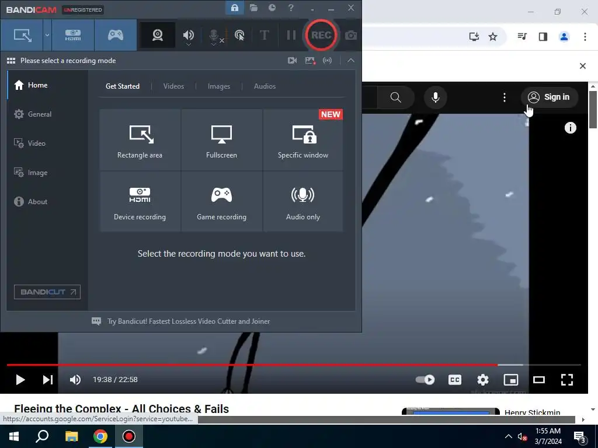Start recording with the red REC button
598x448 pixels.
(321, 35)
